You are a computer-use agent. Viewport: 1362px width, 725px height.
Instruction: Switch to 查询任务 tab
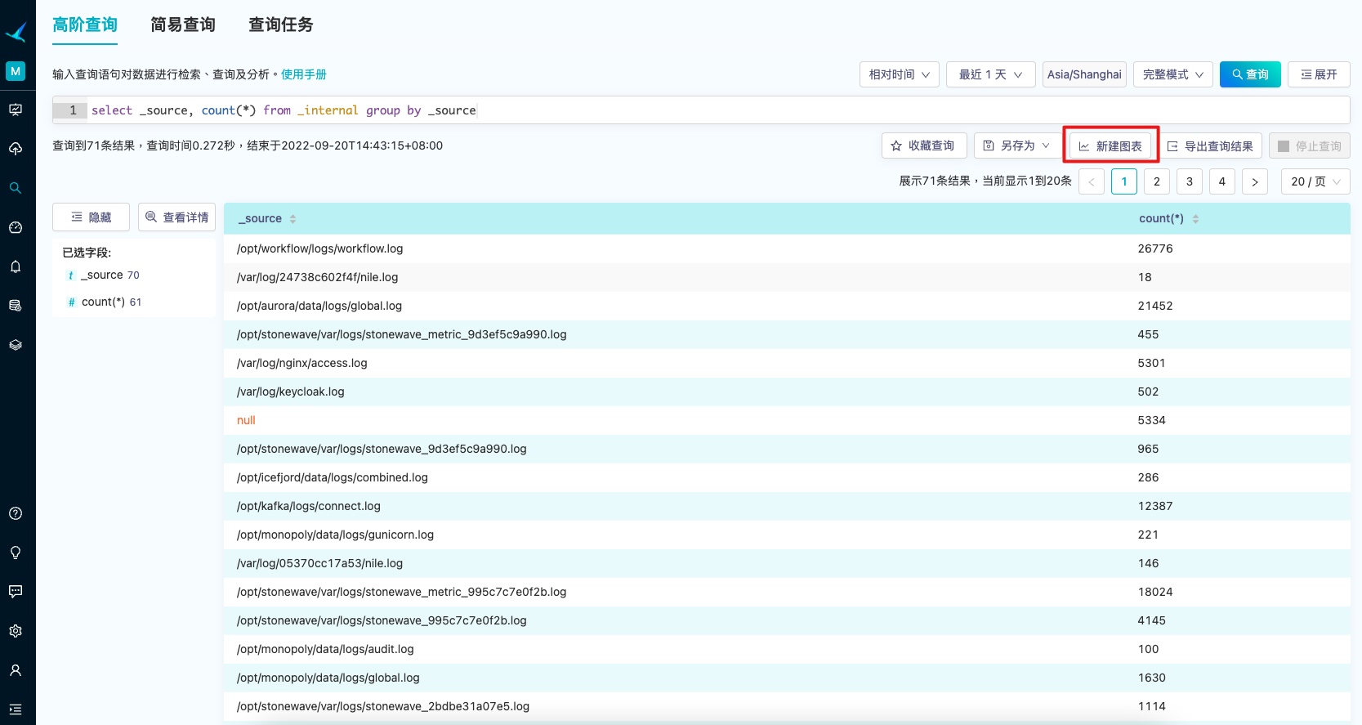[x=281, y=25]
